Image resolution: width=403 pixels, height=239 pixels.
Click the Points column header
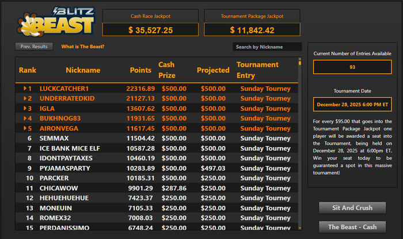(x=140, y=70)
